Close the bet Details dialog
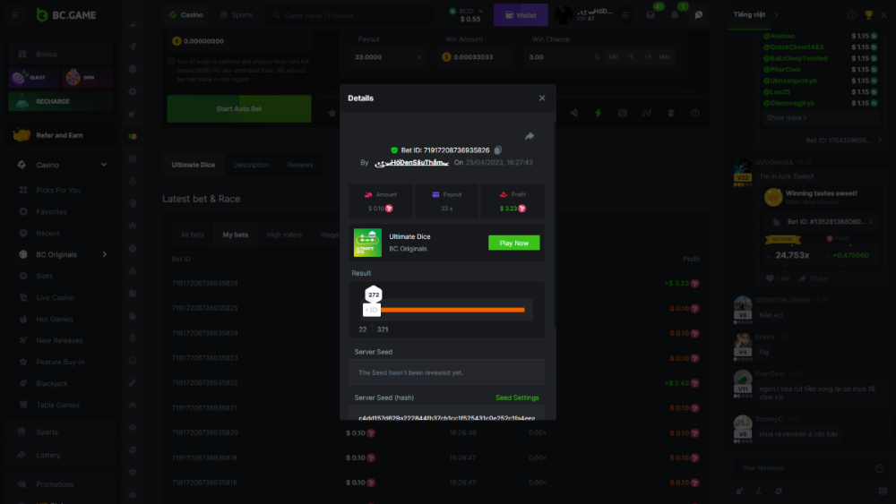896x504 pixels. click(x=541, y=98)
